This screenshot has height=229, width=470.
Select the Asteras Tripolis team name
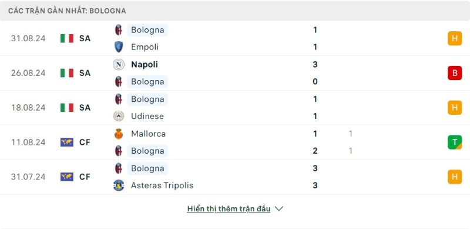pos(162,185)
